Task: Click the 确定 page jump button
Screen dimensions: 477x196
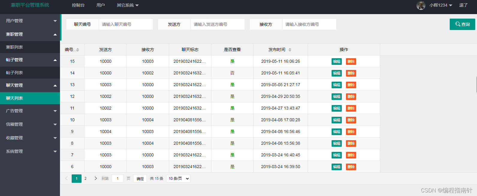Action: [x=140, y=179]
